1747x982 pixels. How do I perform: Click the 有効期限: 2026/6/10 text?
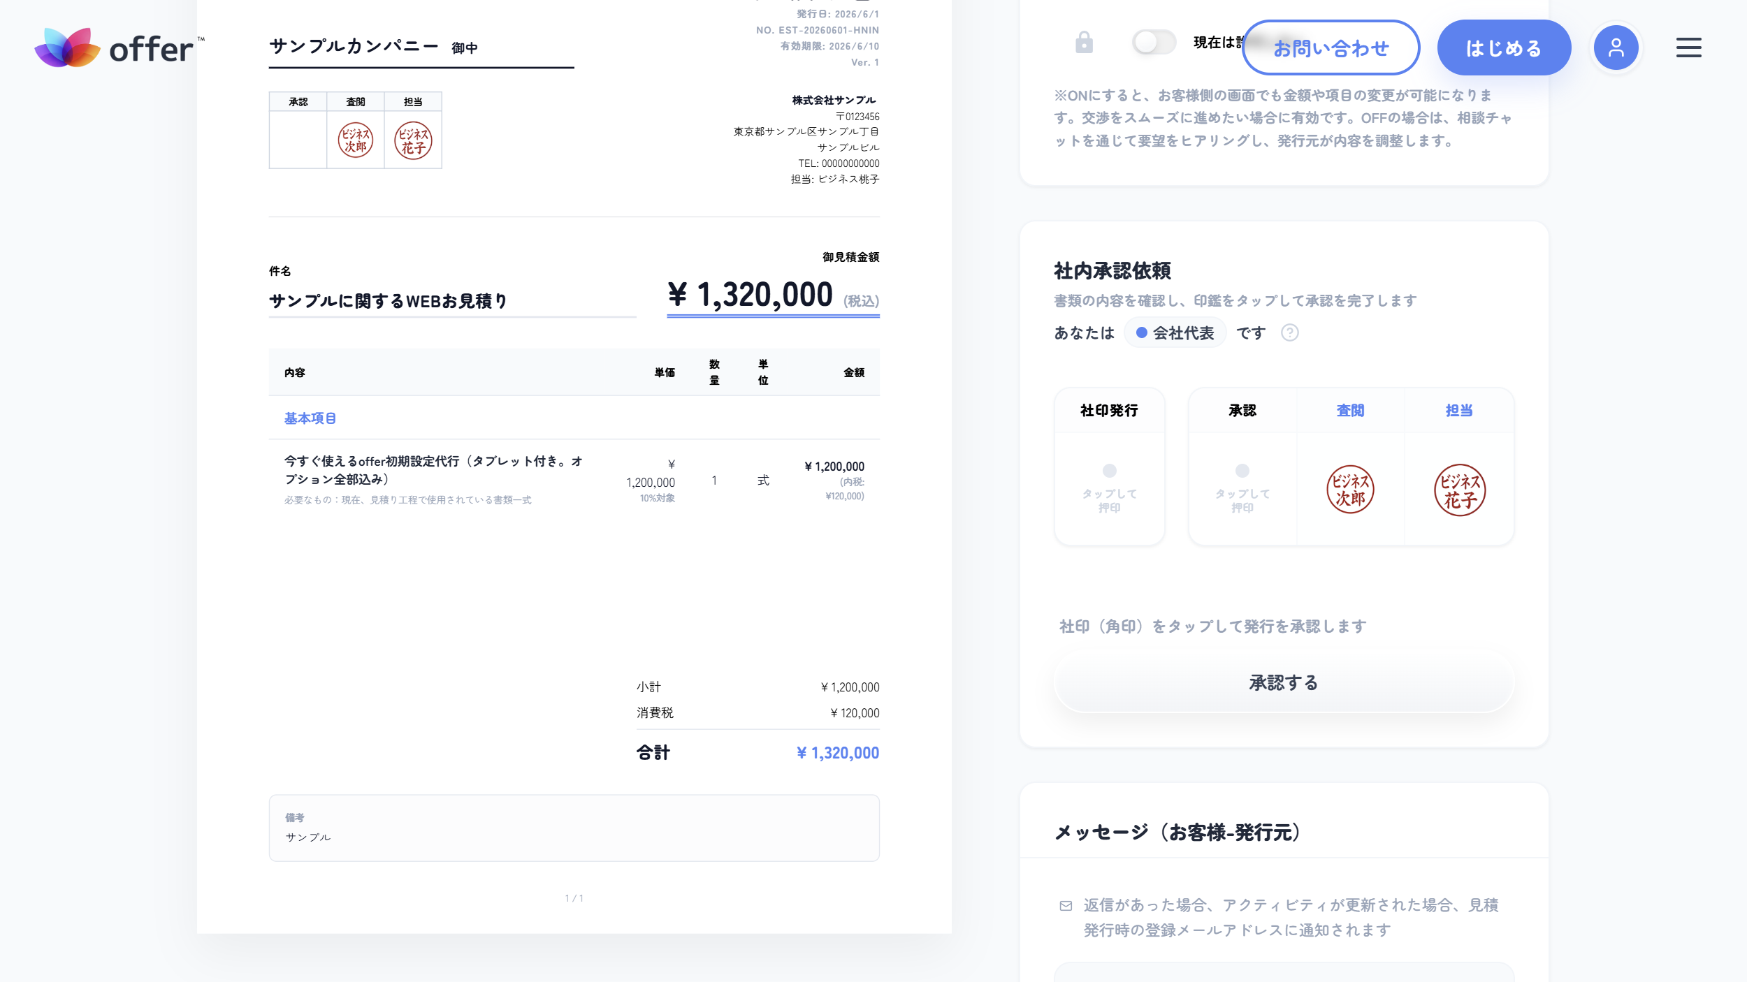pos(829,46)
